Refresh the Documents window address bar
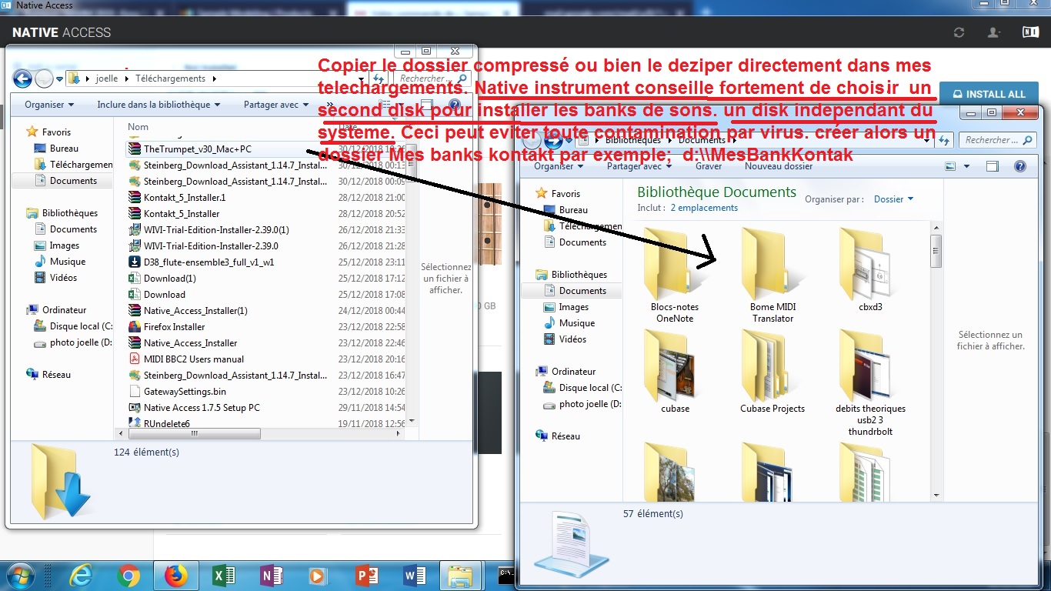 (944, 140)
